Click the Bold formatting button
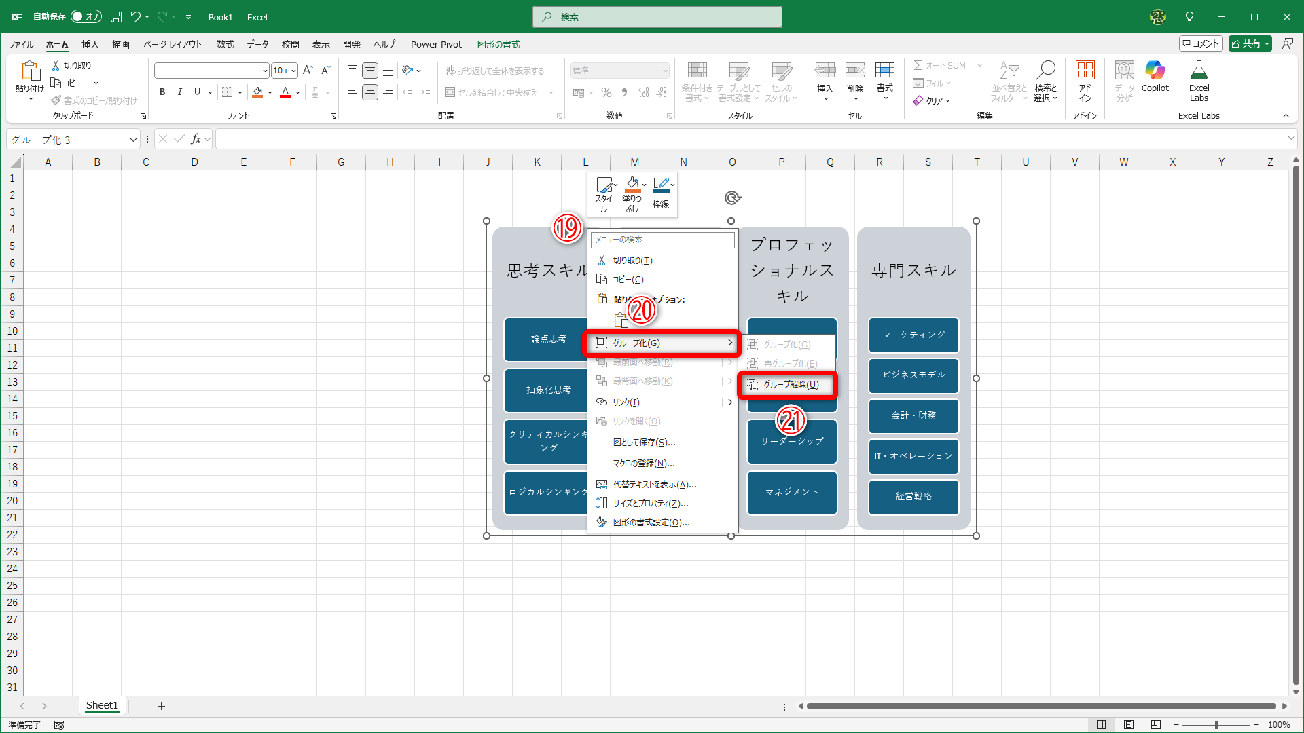Viewport: 1304px width, 733px height. pyautogui.click(x=162, y=92)
